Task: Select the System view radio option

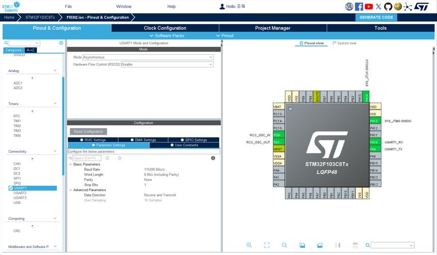Action: coord(344,43)
